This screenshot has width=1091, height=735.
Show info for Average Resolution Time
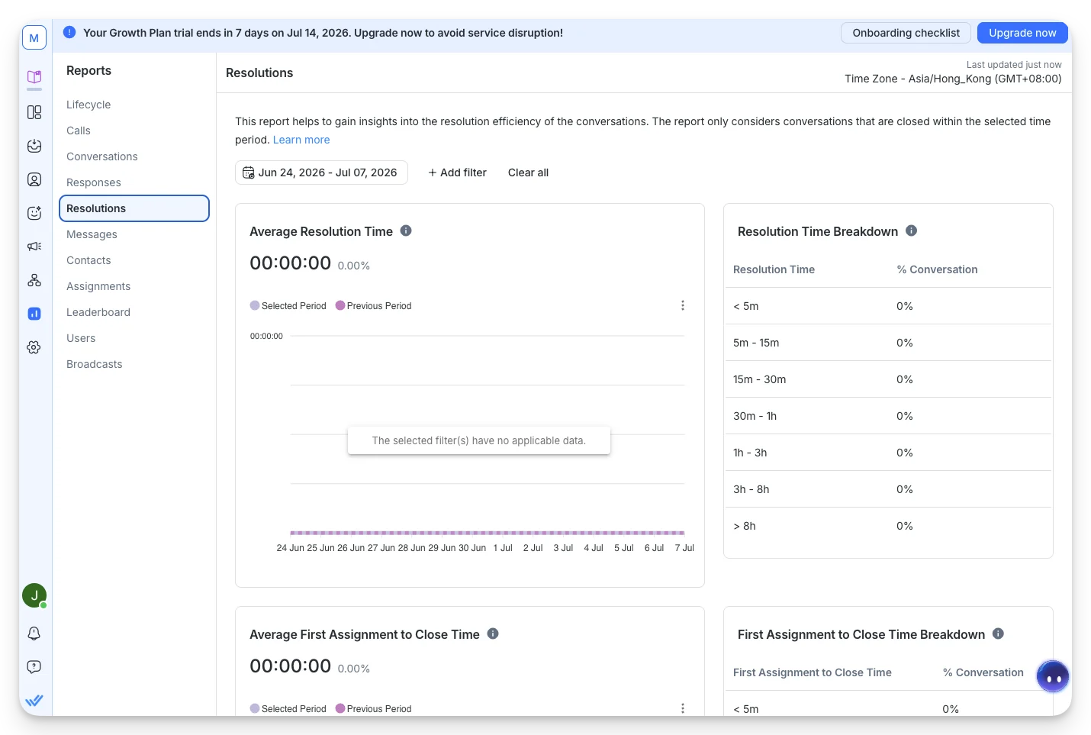click(406, 230)
